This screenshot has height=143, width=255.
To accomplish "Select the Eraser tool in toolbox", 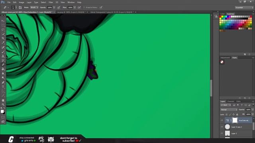I will (3, 65).
